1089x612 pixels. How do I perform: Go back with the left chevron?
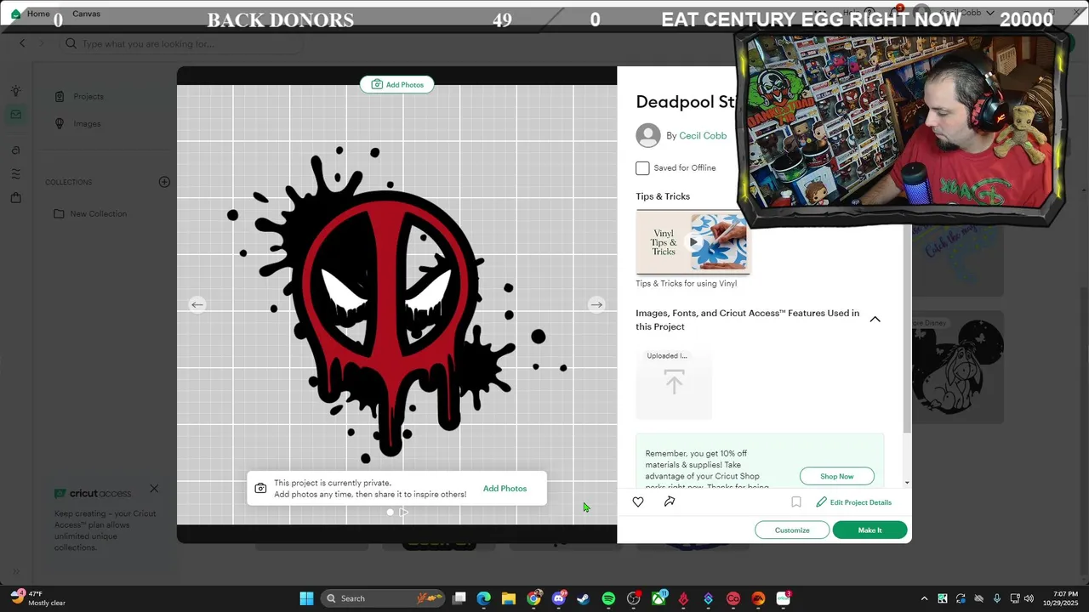(x=22, y=43)
